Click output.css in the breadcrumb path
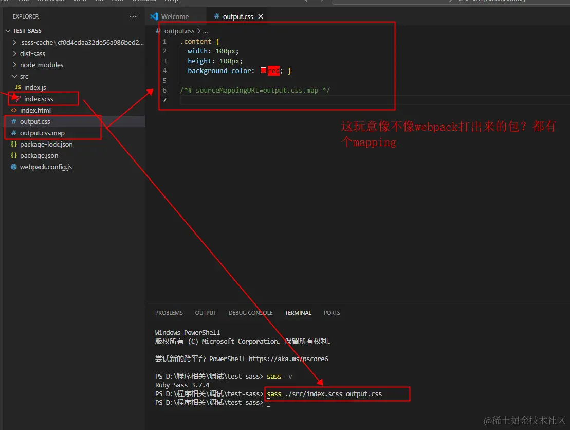Image resolution: width=570 pixels, height=430 pixels. 179,31
